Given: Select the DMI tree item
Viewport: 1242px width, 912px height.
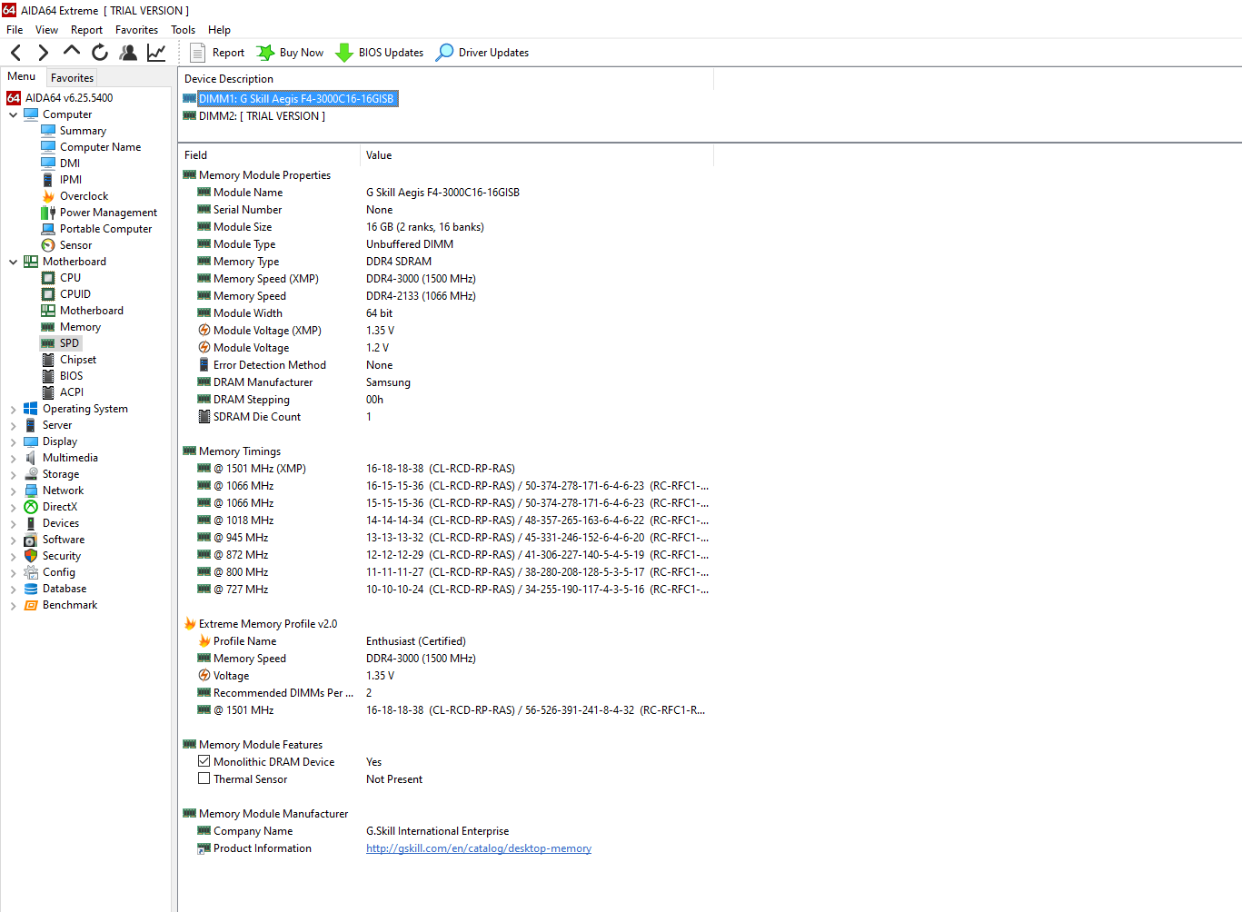Looking at the screenshot, I should (60, 164).
